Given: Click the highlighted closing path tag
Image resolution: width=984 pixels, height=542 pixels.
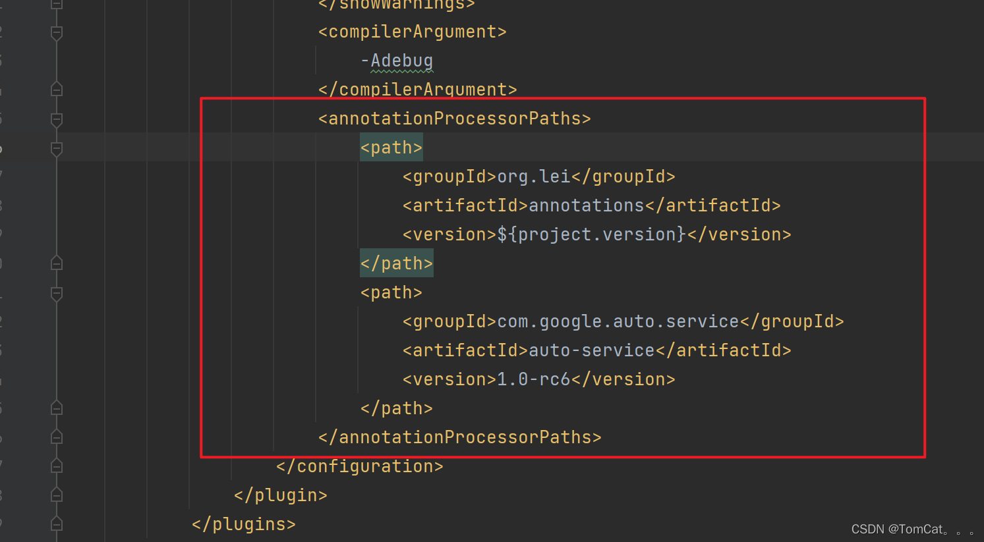Looking at the screenshot, I should coord(397,263).
